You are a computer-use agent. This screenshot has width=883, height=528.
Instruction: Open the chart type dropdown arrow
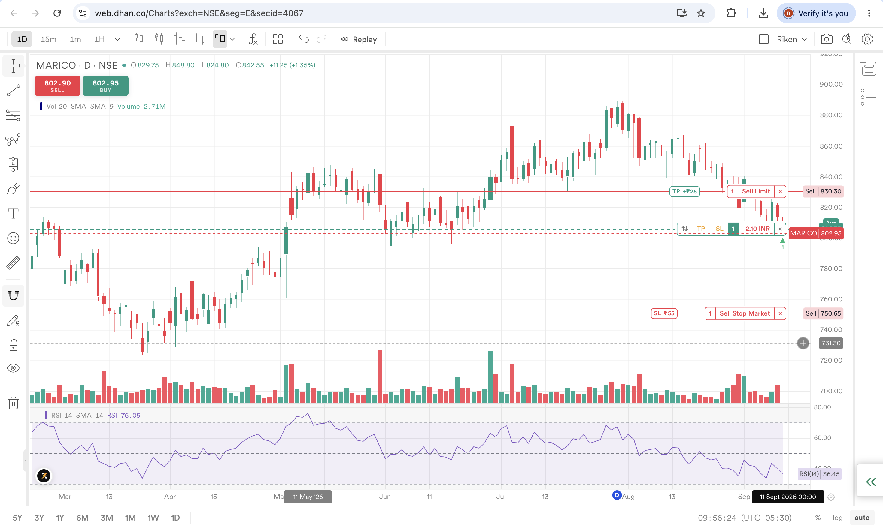pos(232,39)
